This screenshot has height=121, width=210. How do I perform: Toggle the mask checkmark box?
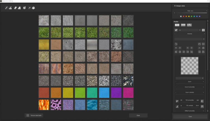point(176,30)
